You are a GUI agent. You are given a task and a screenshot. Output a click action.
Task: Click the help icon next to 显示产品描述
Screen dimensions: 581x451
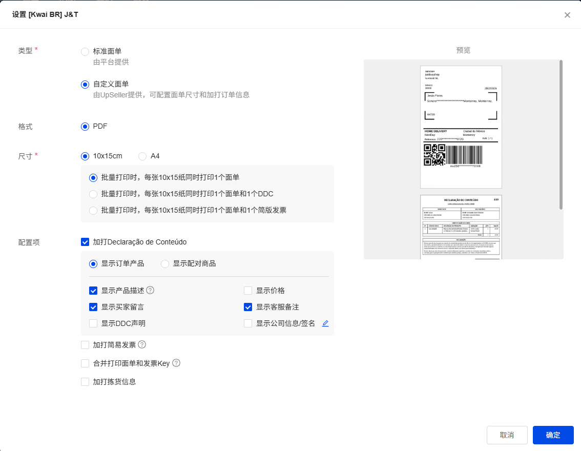150,291
